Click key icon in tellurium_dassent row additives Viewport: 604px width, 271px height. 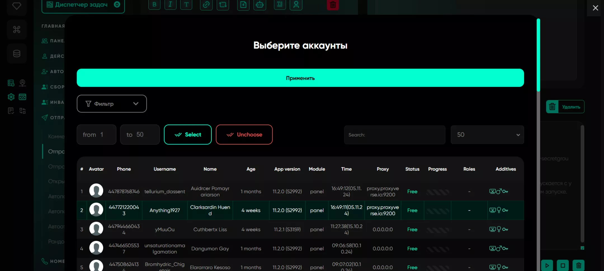(505, 192)
